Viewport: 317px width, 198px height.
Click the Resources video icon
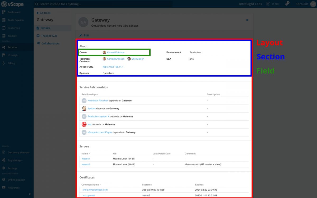pos(4,188)
